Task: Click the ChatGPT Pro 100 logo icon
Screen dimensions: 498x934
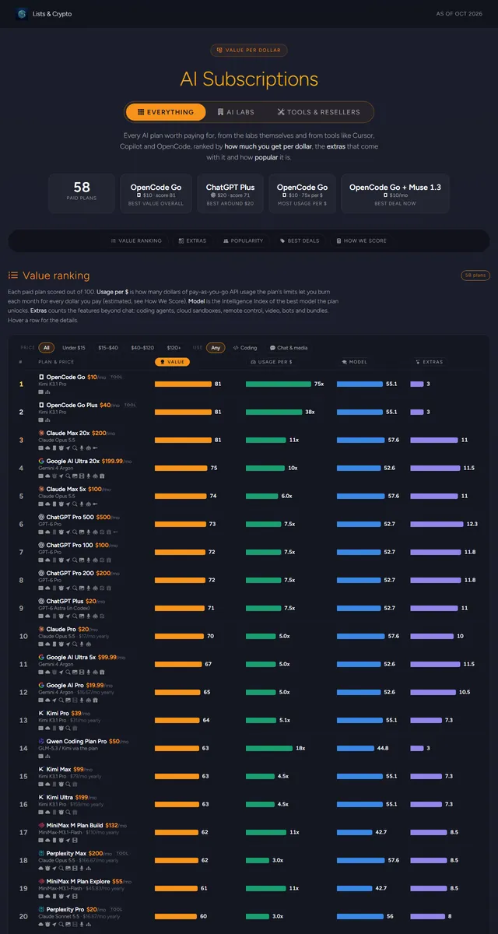Action: 41,545
